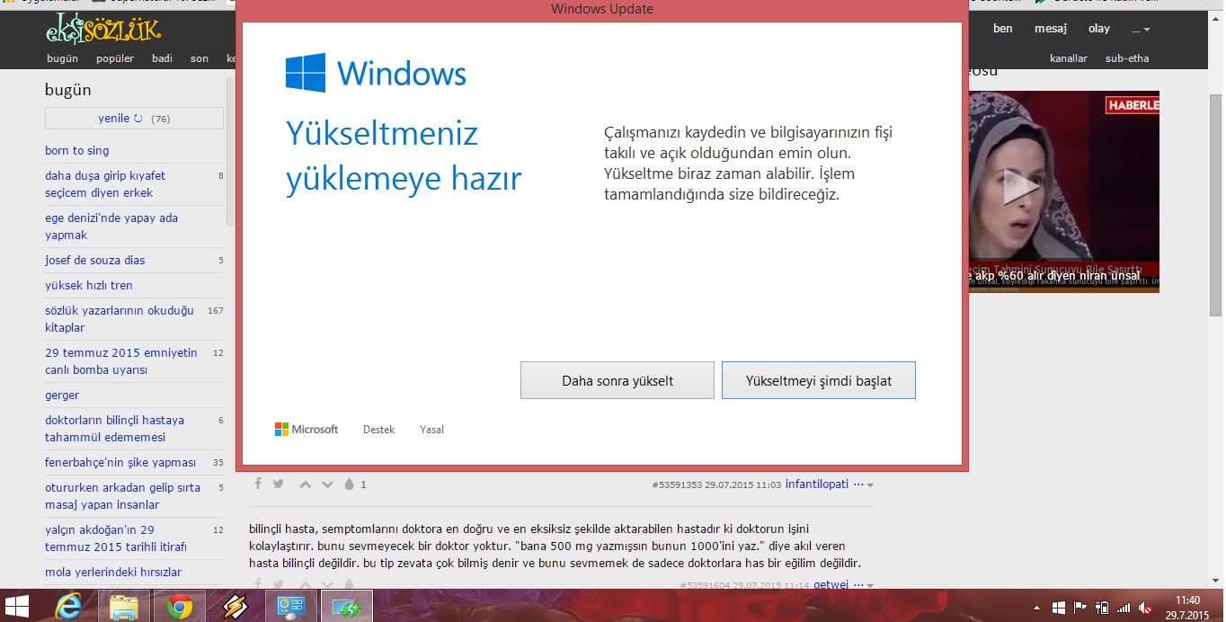Click the bugün topic list scrollbar
The width and height of the screenshot is (1226, 622).
click(231, 153)
